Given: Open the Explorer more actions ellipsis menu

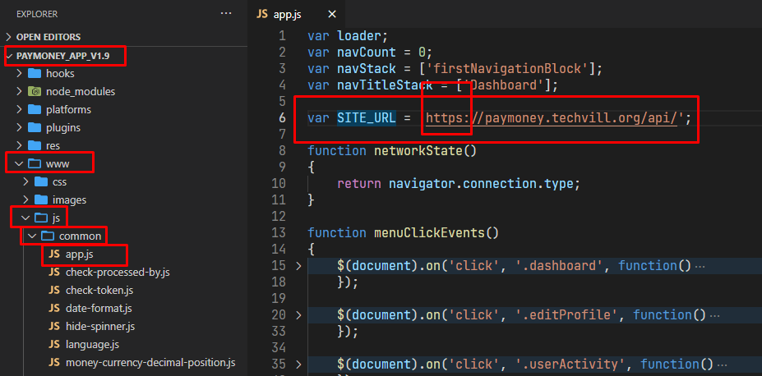Looking at the screenshot, I should (x=226, y=14).
